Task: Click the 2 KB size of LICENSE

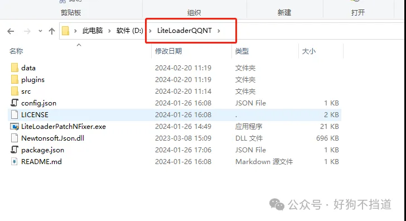Action: pos(331,115)
